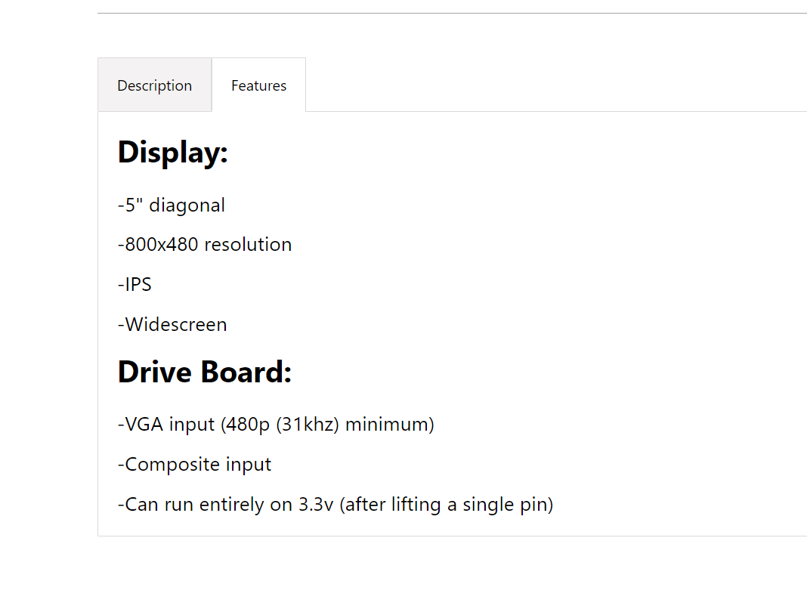Click the -5" diagonal text line

tap(172, 205)
